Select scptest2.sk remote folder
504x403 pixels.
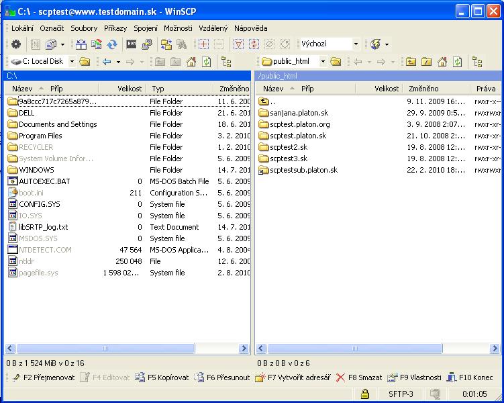283,147
